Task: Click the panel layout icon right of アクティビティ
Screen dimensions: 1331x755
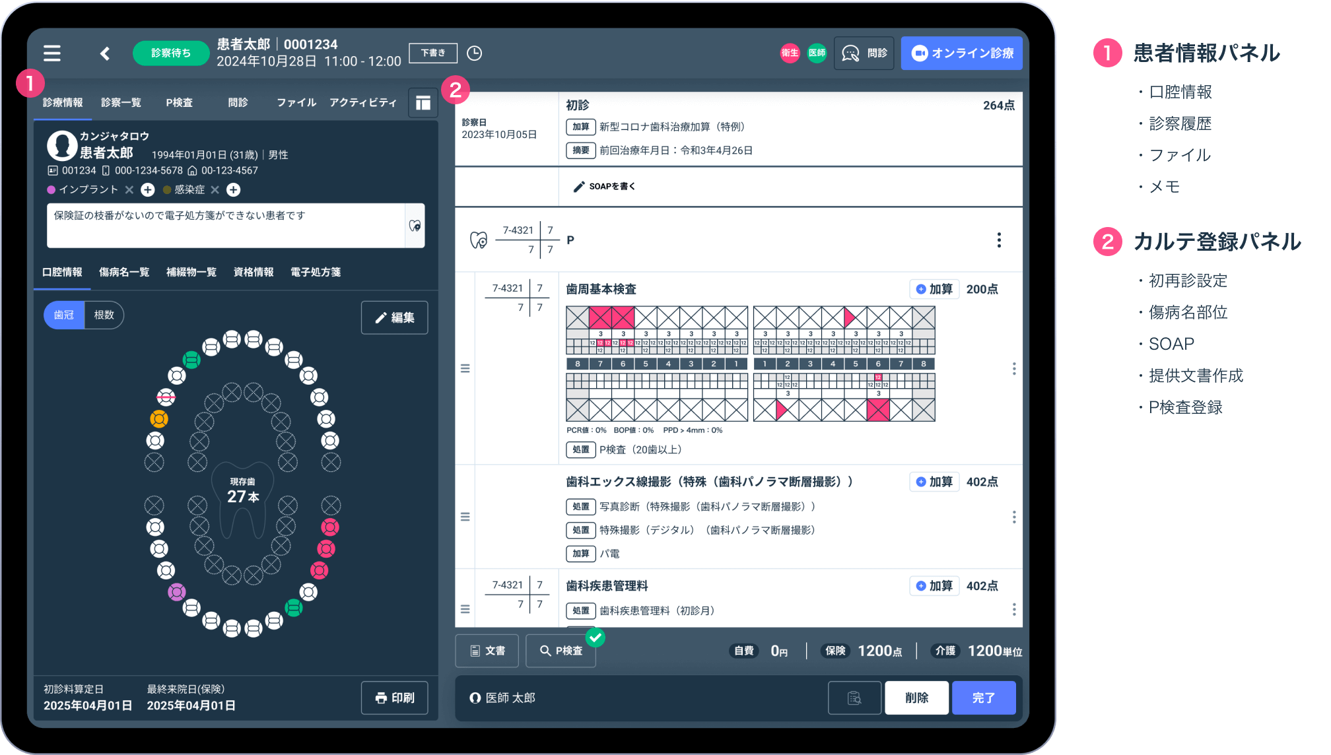Action: pos(423,103)
